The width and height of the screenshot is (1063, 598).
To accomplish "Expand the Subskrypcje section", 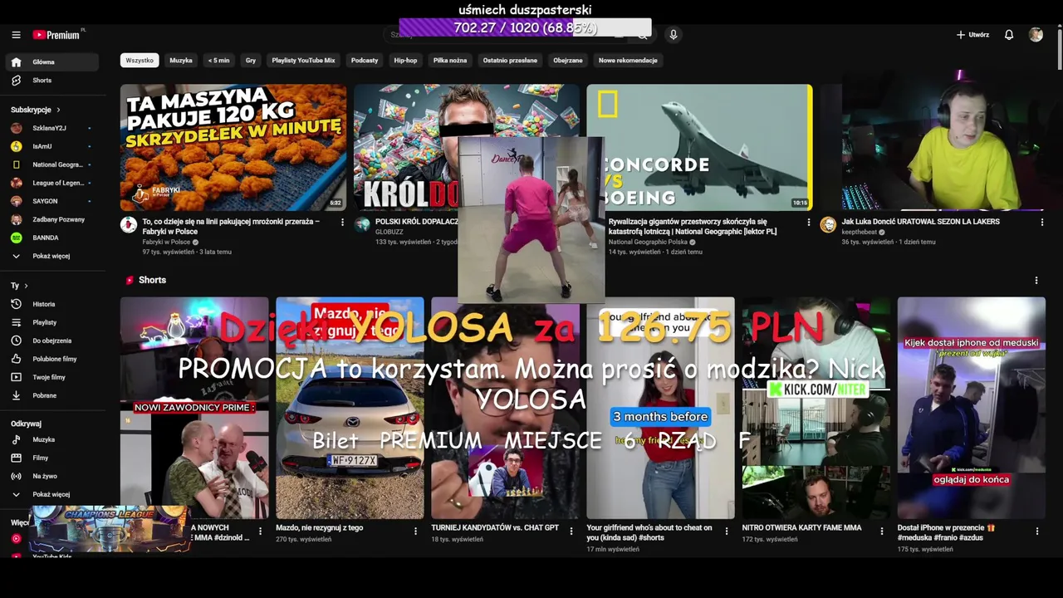I will tap(36, 110).
